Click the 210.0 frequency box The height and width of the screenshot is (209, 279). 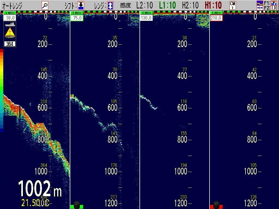[x=216, y=18]
